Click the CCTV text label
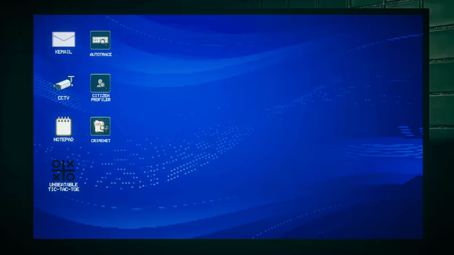This screenshot has width=454, height=255. 64,98
